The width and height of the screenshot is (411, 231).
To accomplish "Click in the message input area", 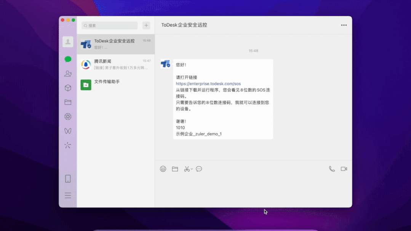I will (253, 190).
